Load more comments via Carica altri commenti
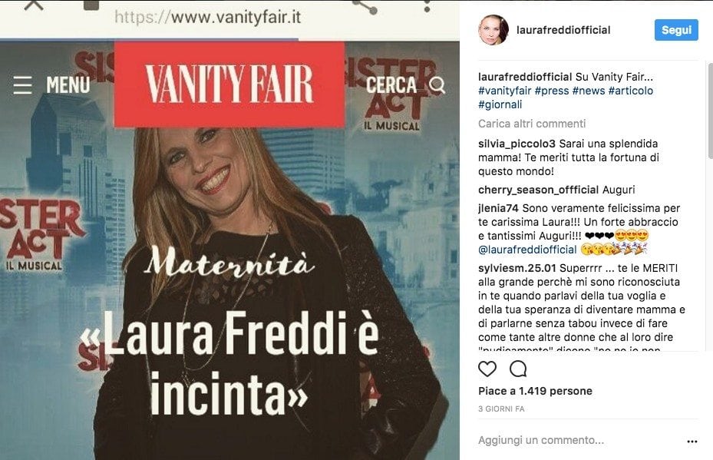The height and width of the screenshot is (460, 713). pyautogui.click(x=532, y=124)
